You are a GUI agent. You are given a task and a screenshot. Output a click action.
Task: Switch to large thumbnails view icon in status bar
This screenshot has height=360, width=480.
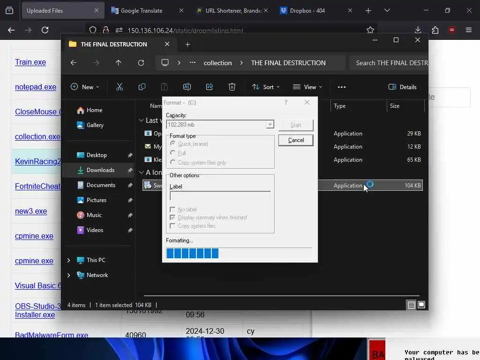(x=421, y=305)
